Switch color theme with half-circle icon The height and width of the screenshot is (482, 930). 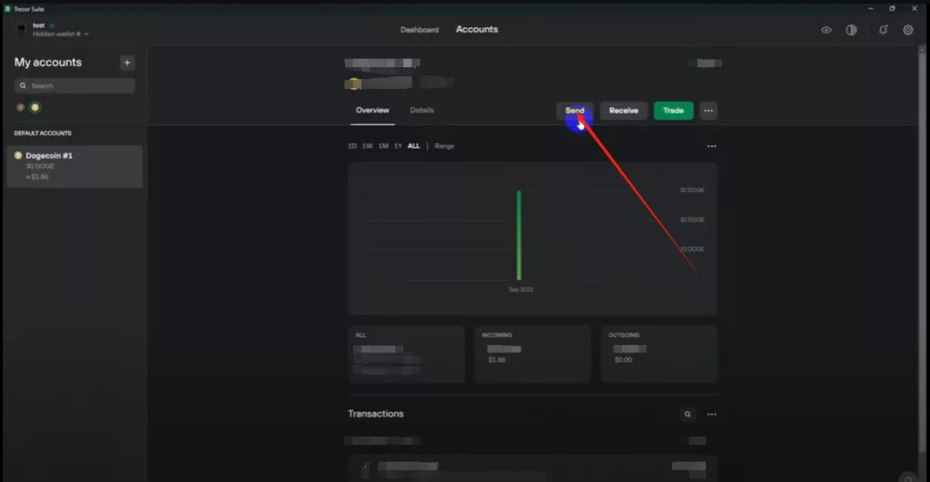(851, 30)
